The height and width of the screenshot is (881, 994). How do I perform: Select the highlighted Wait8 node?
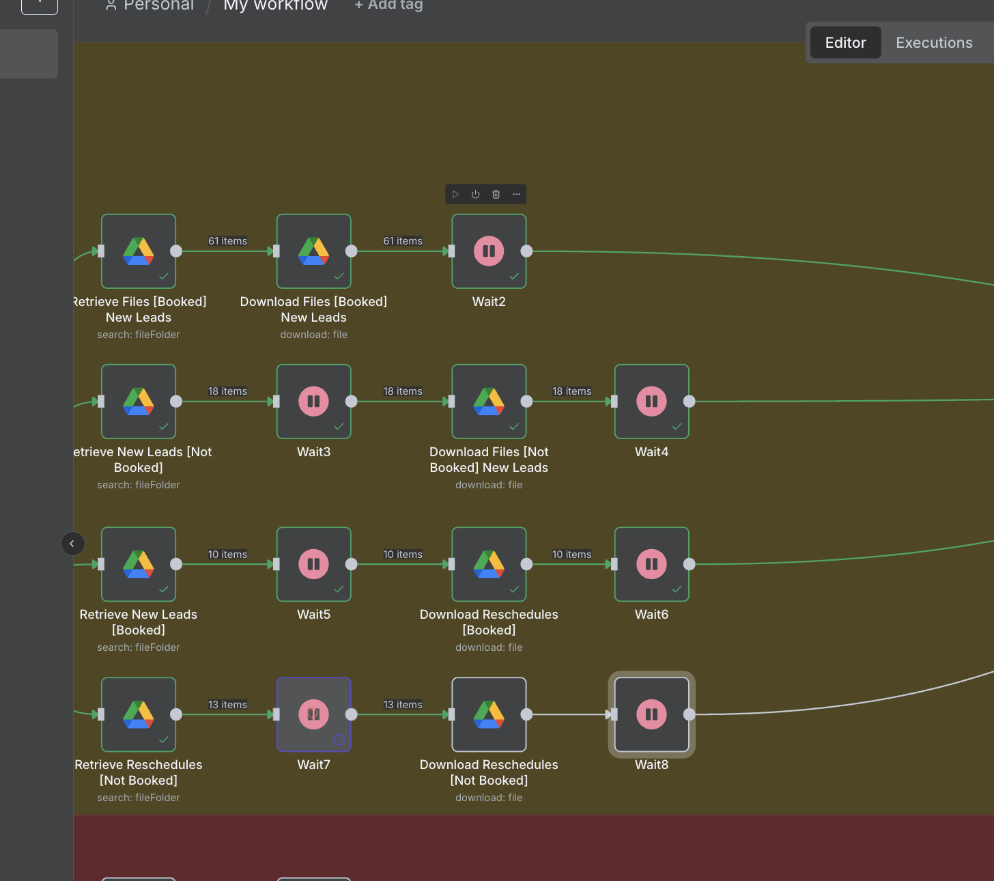(x=652, y=714)
